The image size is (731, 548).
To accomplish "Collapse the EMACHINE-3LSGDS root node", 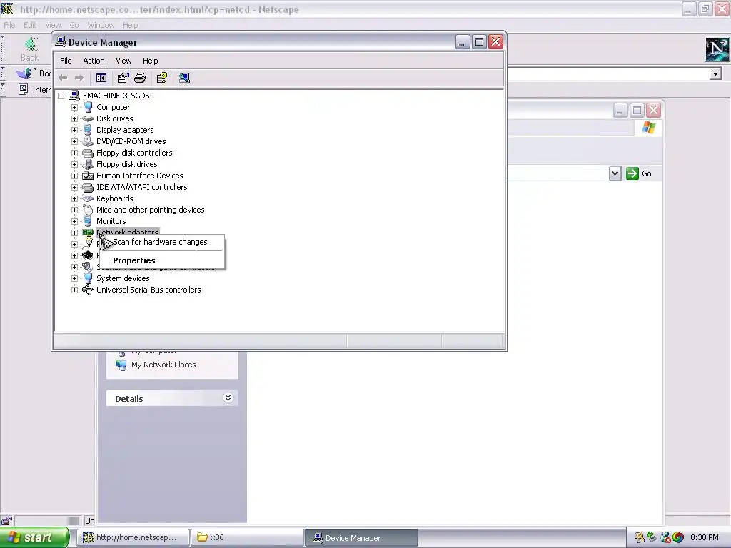I will [61, 96].
